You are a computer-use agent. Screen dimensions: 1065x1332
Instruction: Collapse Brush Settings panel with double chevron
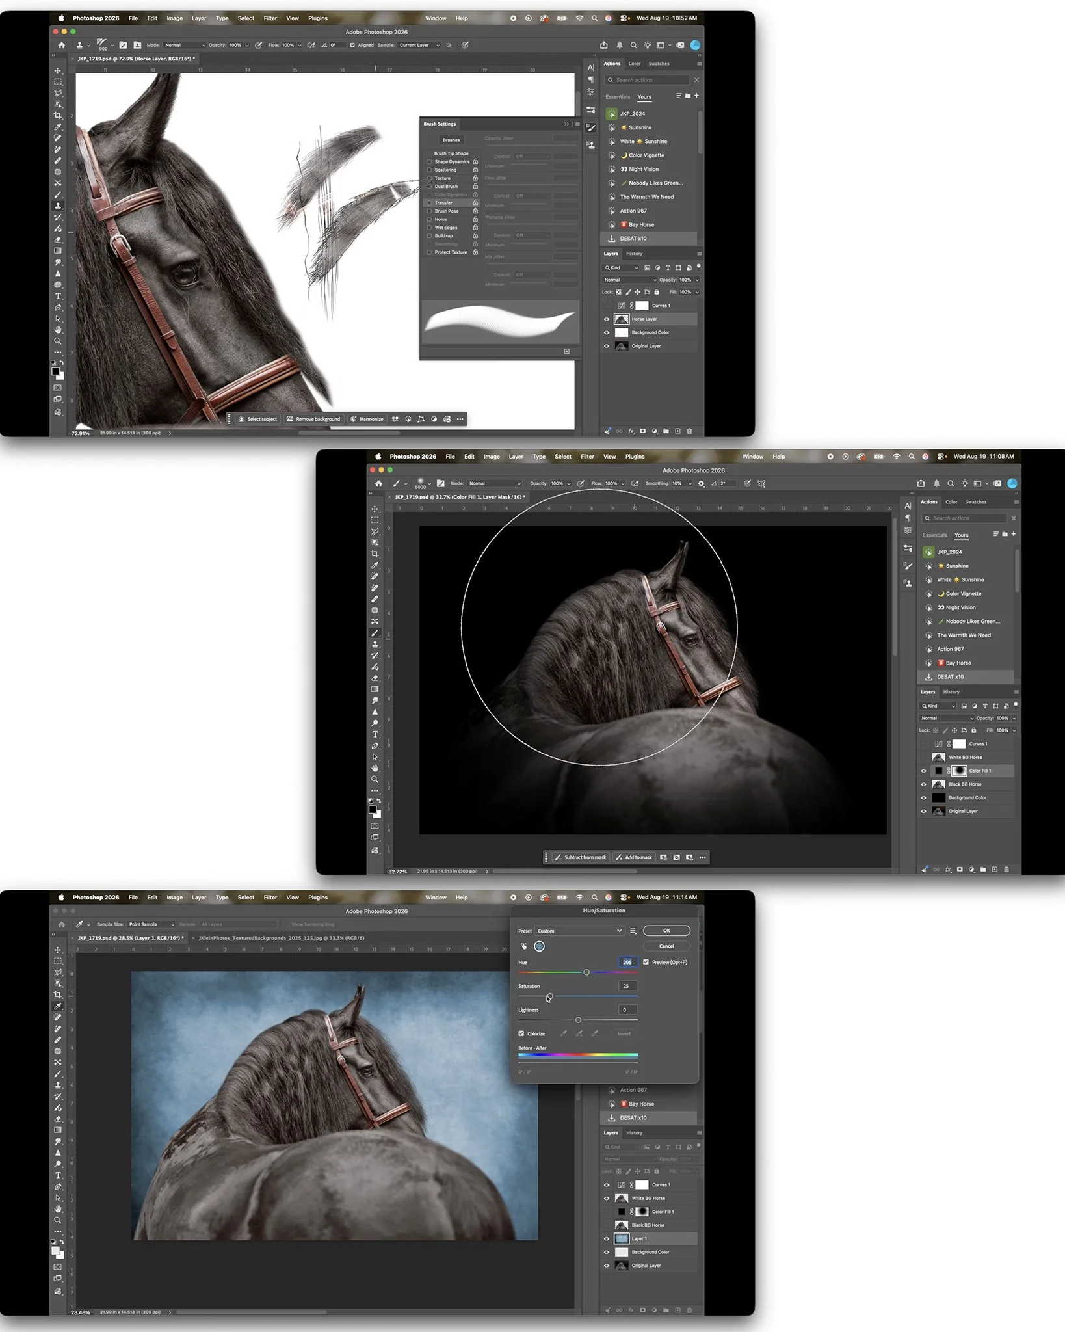566,124
